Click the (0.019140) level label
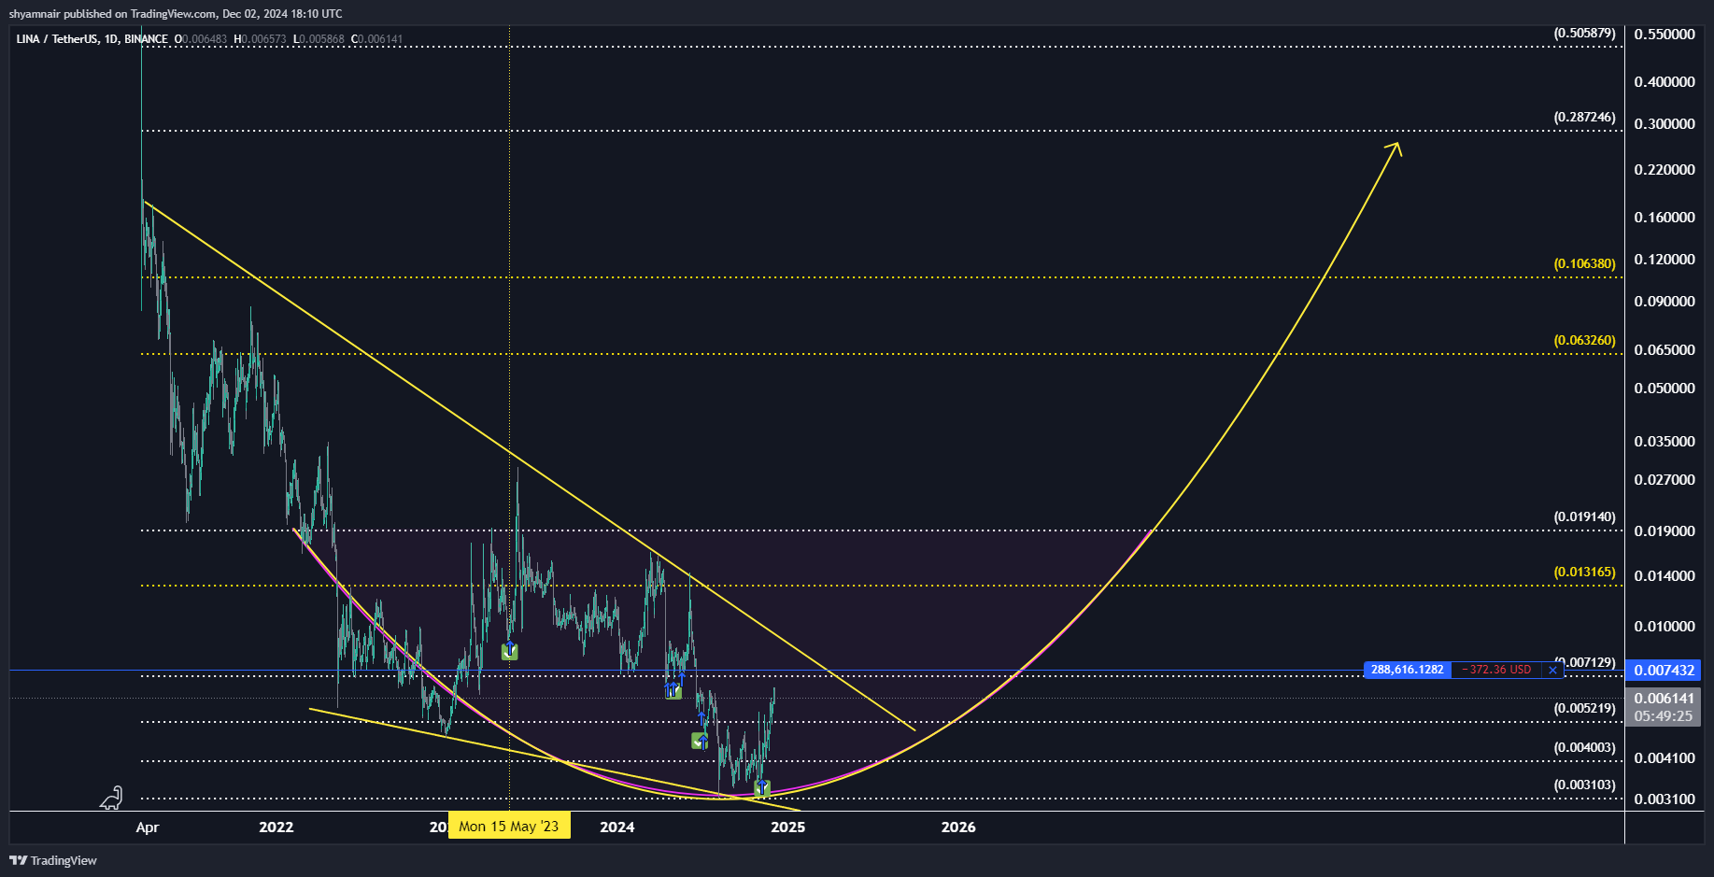Screen dimensions: 1714x877 [1584, 516]
